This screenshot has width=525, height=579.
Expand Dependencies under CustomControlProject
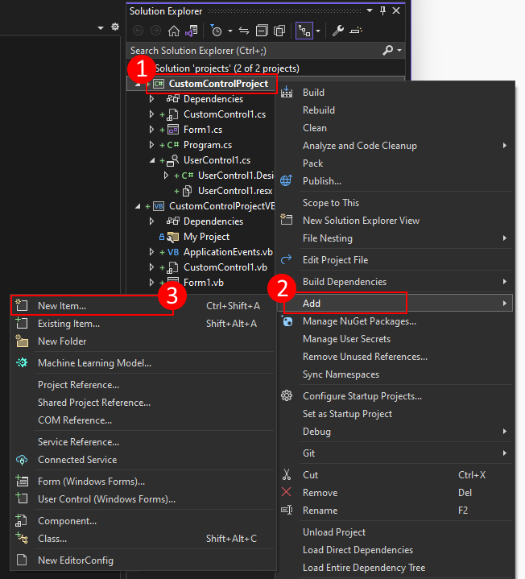pos(151,99)
